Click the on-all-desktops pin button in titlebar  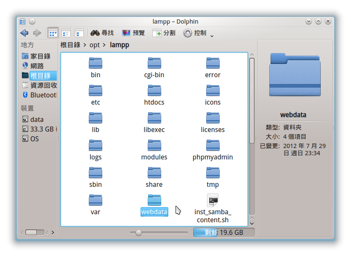32,22
